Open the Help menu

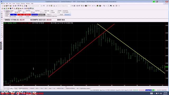[32, 3]
